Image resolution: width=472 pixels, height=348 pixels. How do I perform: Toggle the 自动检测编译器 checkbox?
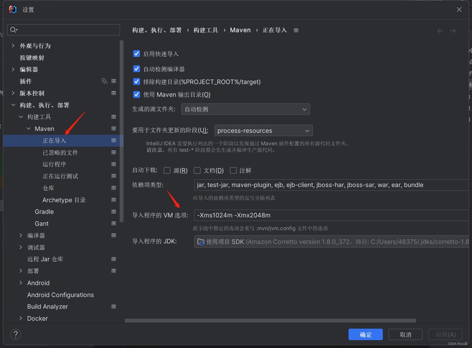pyautogui.click(x=136, y=69)
